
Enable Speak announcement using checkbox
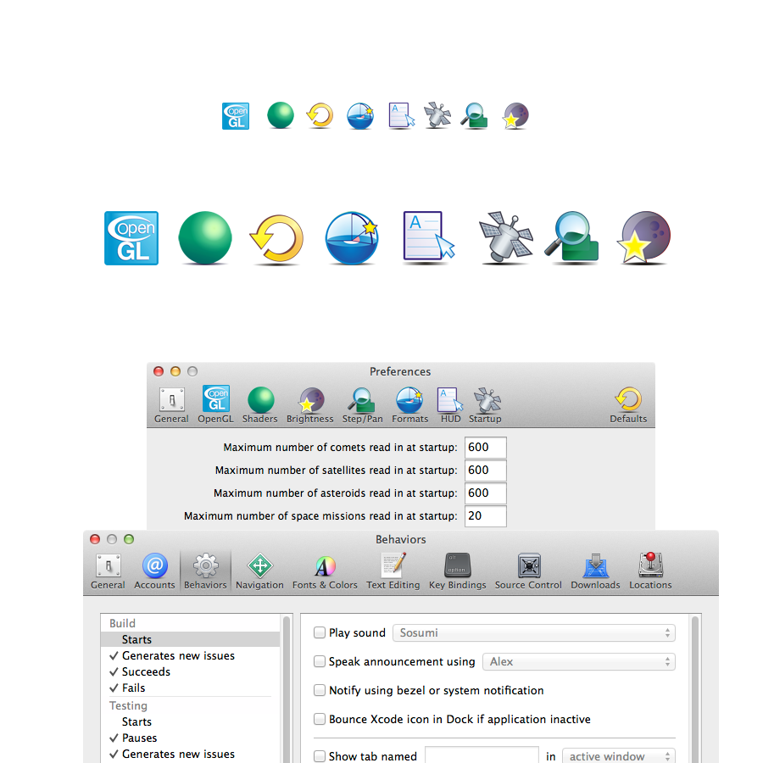tap(320, 661)
